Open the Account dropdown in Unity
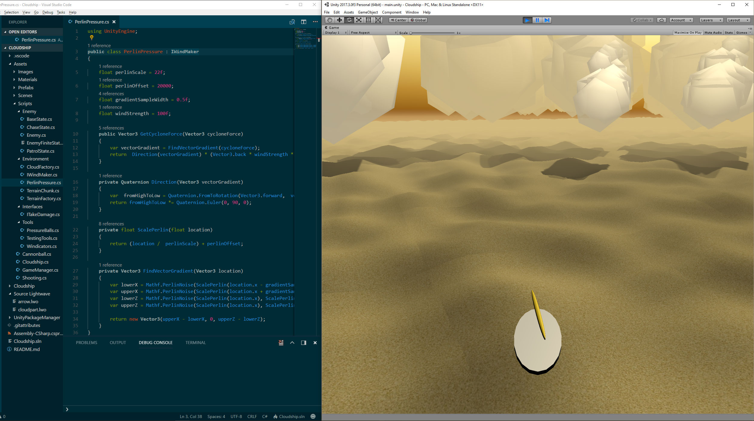The height and width of the screenshot is (421, 754). [x=681, y=20]
